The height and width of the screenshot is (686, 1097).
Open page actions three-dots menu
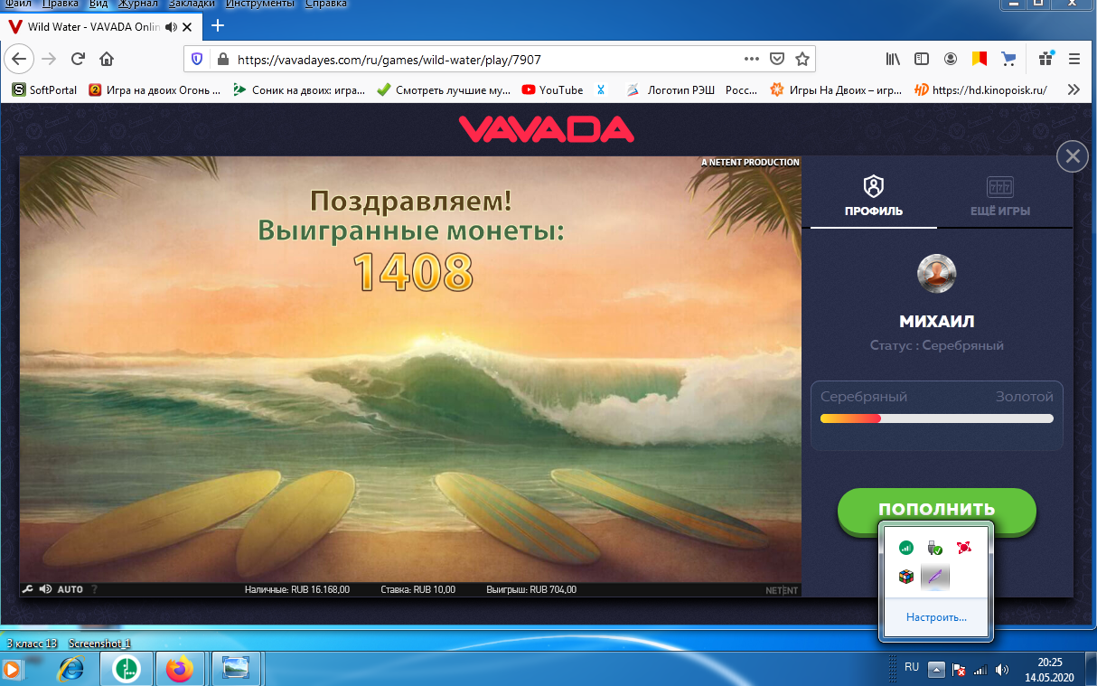pyautogui.click(x=751, y=60)
